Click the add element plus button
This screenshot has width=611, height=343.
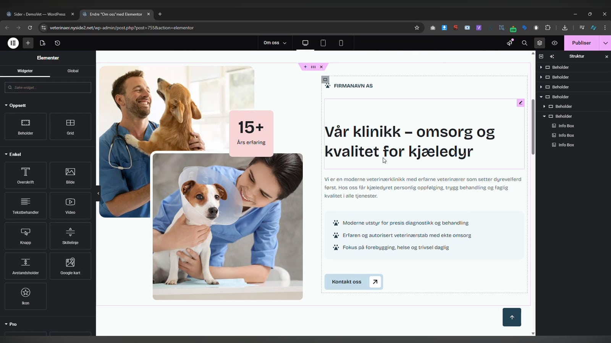28,43
